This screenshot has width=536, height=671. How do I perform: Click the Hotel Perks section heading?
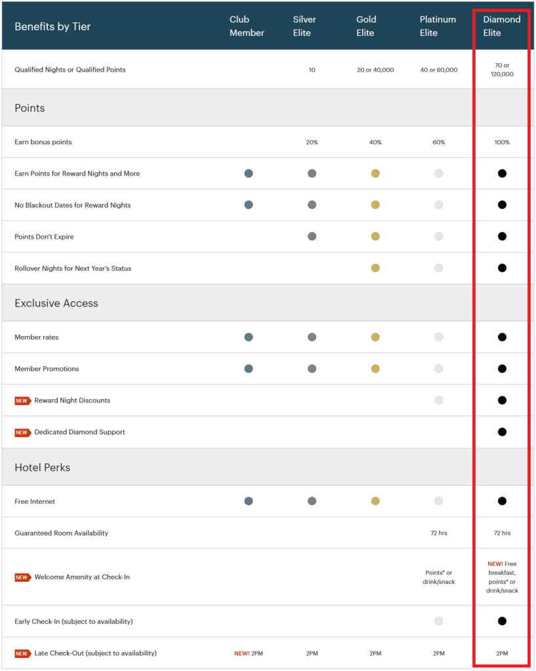[x=43, y=468]
